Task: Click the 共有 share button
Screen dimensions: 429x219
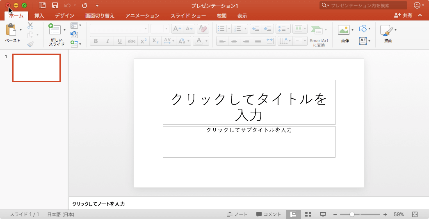Action: [x=403, y=16]
